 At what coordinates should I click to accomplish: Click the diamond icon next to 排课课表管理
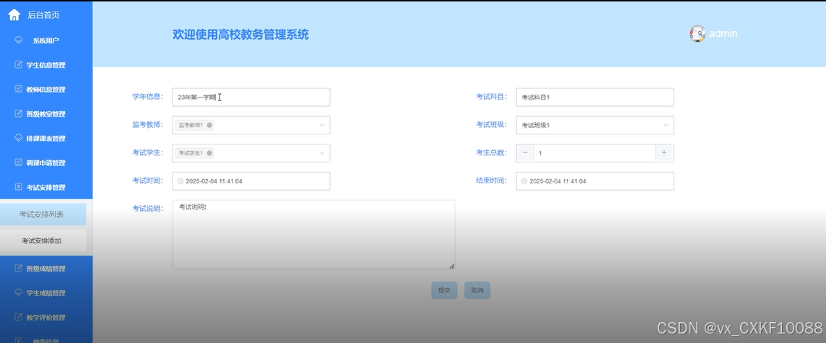pyautogui.click(x=19, y=138)
